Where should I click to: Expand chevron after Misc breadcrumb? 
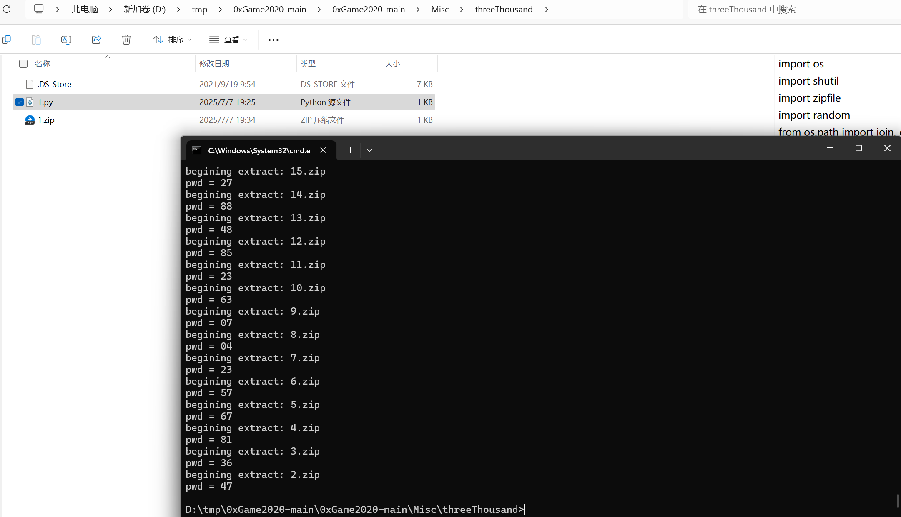(462, 9)
